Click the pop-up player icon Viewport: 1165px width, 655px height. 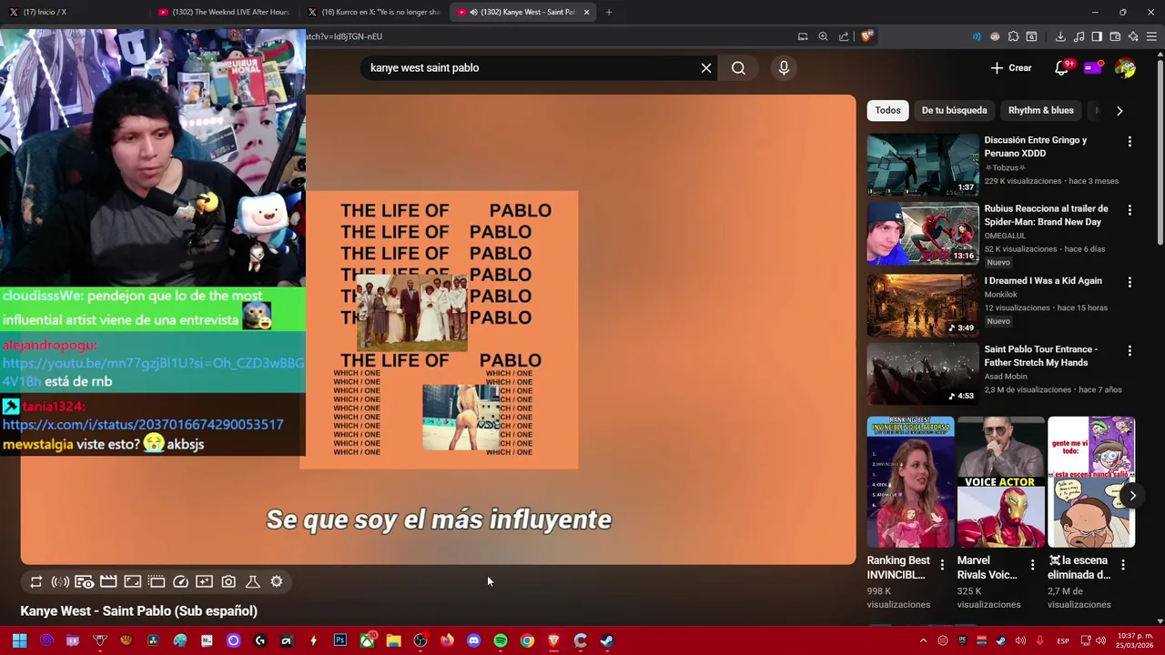pyautogui.click(x=132, y=582)
